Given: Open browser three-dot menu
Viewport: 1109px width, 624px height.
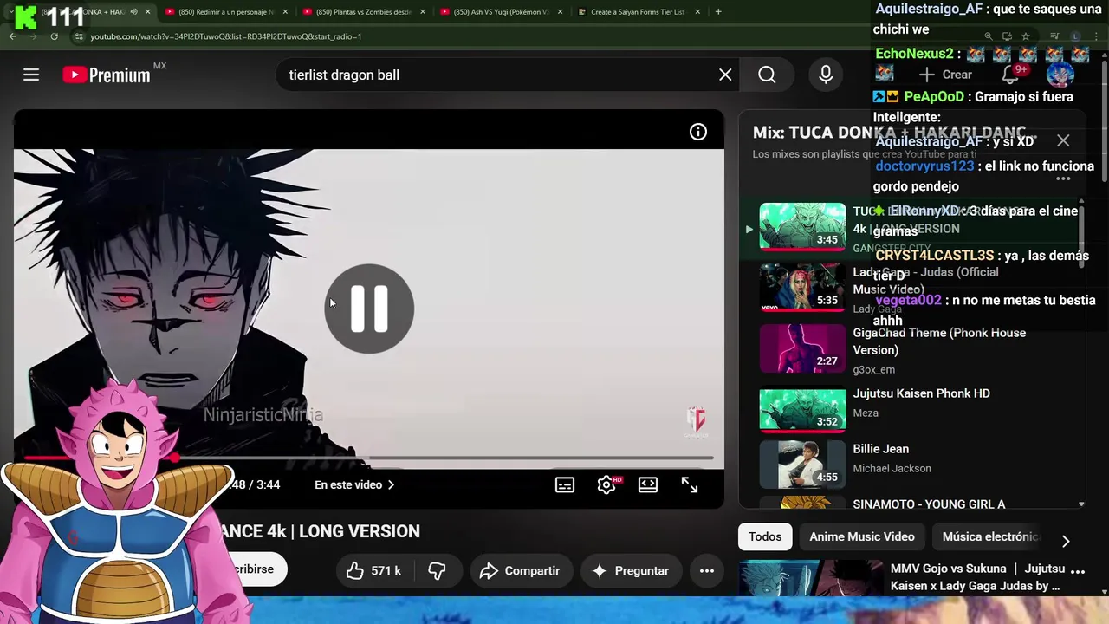Looking at the screenshot, I should point(1096,36).
